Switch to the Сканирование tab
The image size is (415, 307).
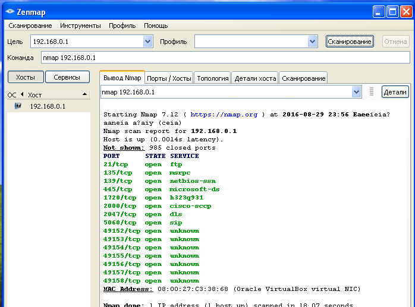coord(303,78)
